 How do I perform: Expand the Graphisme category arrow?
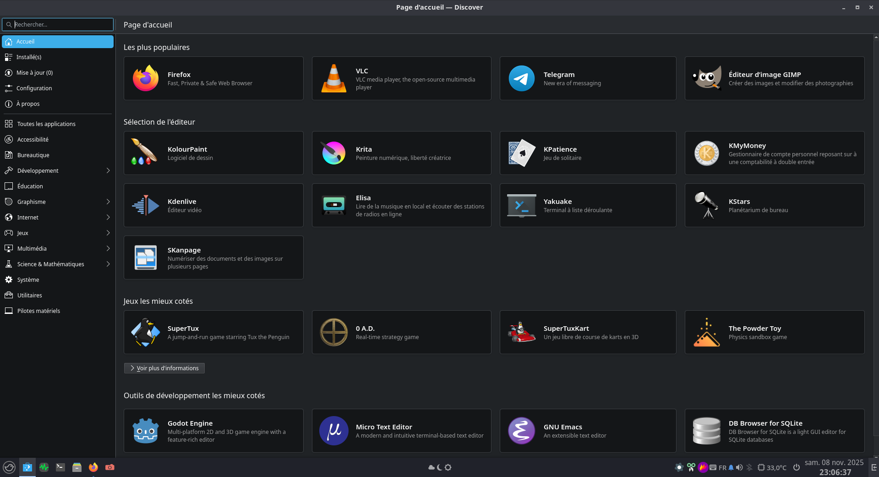(x=108, y=202)
